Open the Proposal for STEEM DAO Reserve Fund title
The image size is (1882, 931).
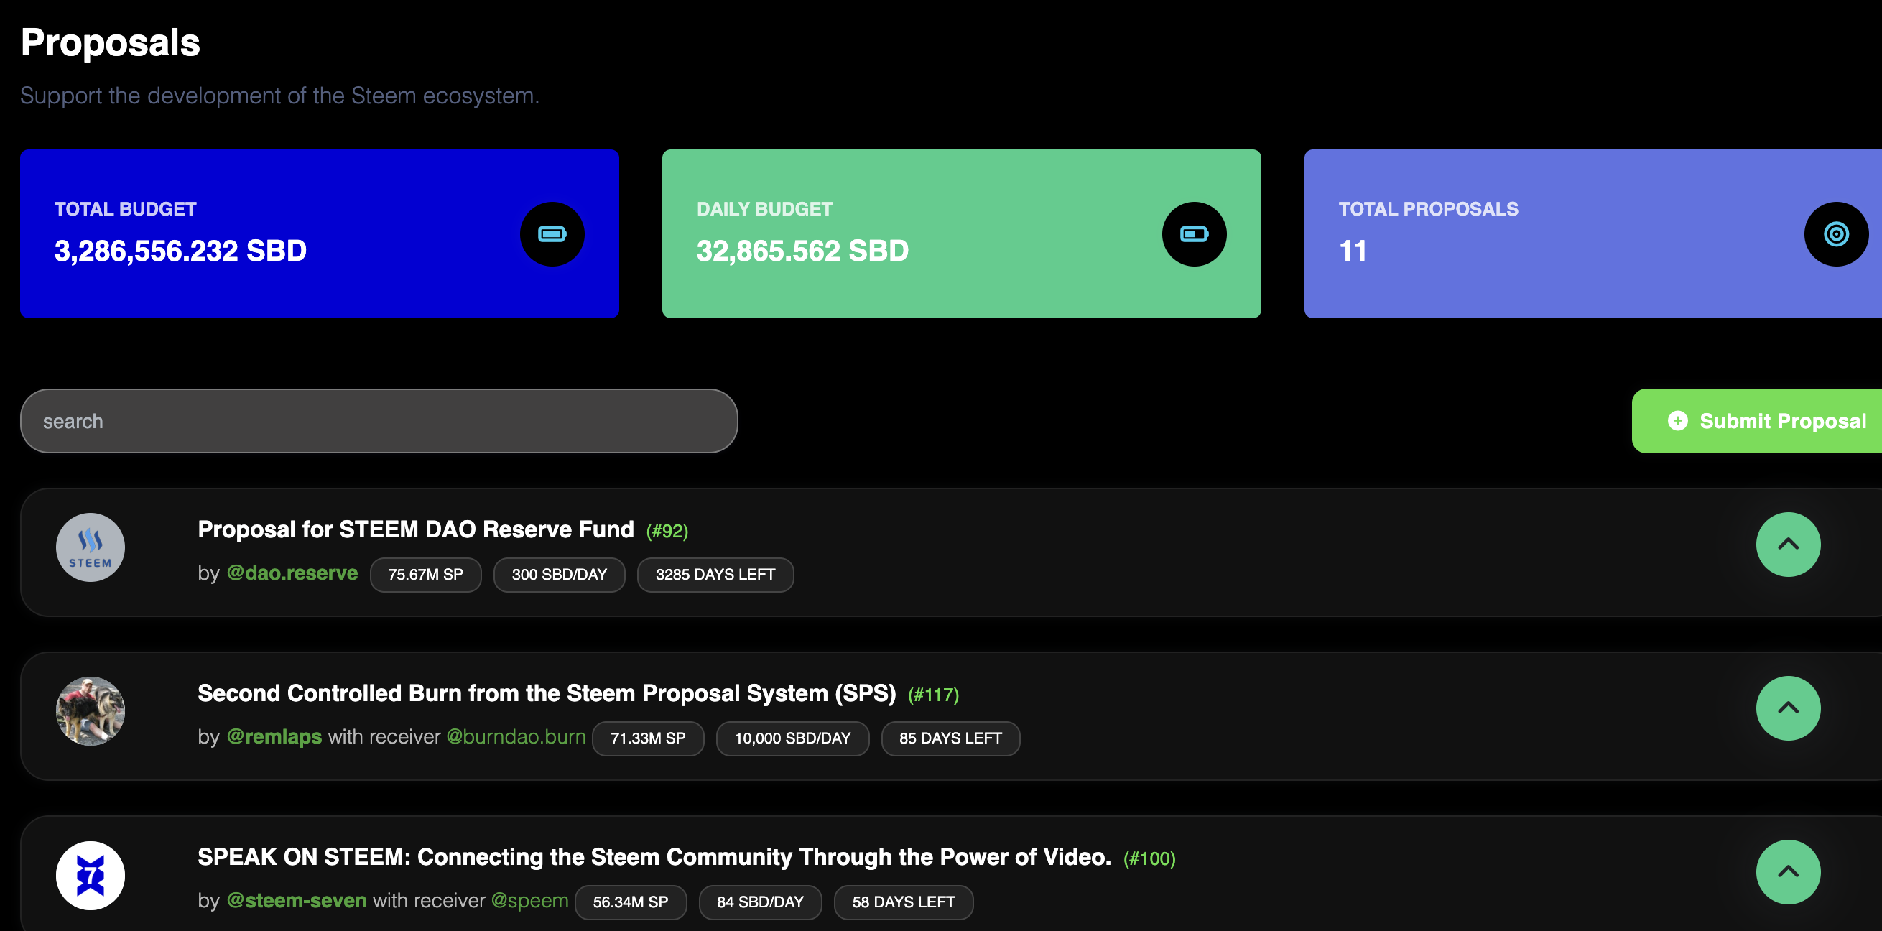415,529
